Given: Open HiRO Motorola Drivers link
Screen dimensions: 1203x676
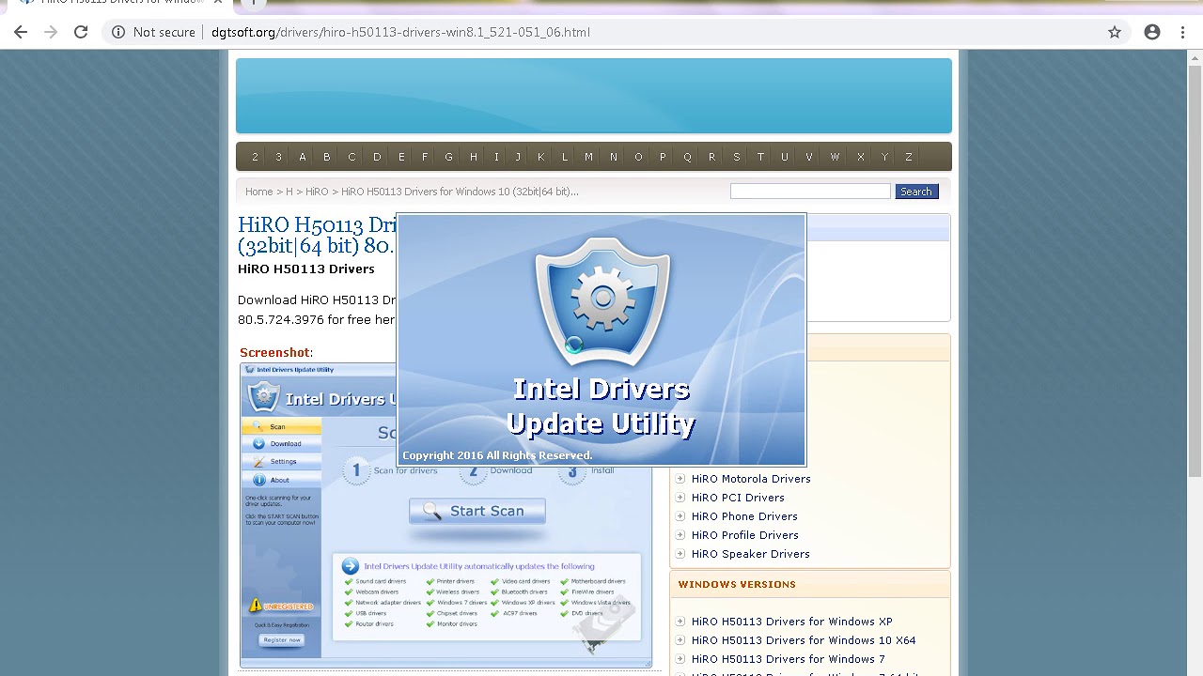Looking at the screenshot, I should (751, 479).
